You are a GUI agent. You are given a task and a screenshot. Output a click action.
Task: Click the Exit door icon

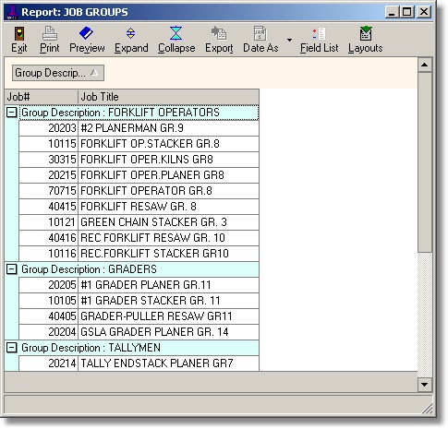tap(19, 34)
